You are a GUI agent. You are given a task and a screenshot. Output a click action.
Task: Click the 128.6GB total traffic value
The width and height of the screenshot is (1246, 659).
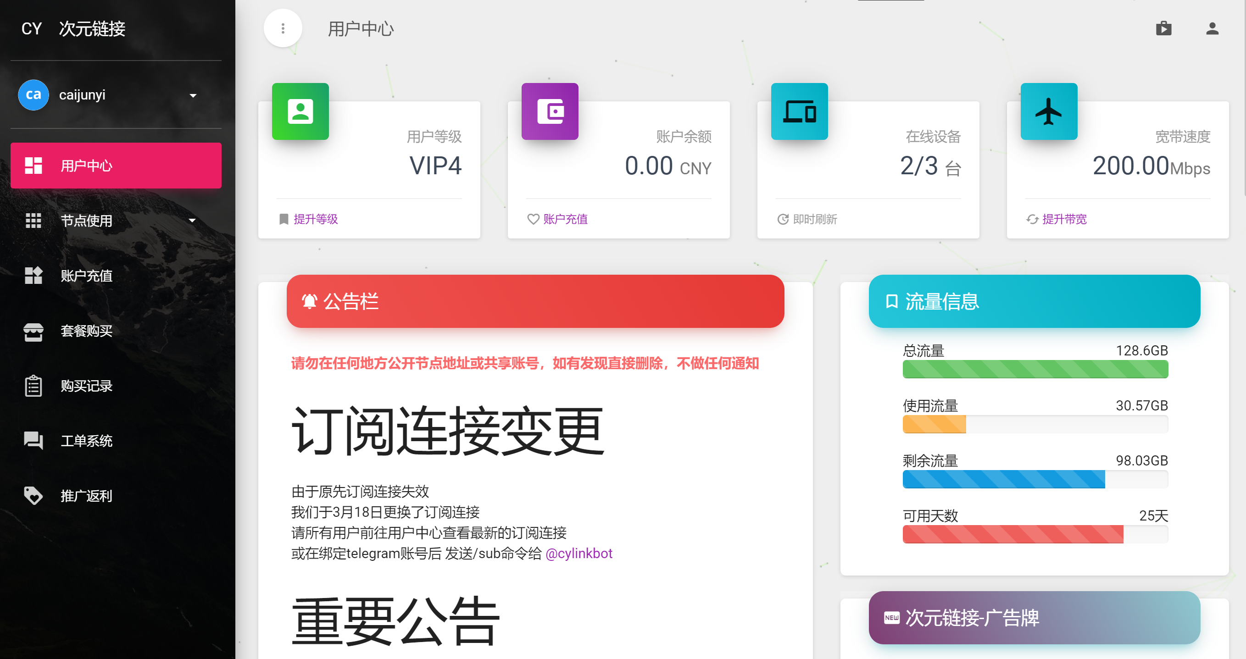click(1142, 350)
